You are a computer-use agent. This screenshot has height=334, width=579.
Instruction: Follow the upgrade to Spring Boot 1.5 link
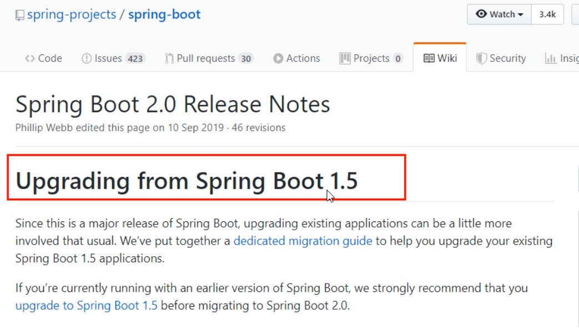point(86,305)
